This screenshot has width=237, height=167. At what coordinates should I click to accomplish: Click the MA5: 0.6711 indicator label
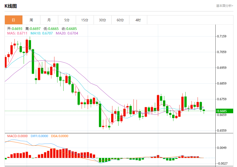tap(17, 33)
